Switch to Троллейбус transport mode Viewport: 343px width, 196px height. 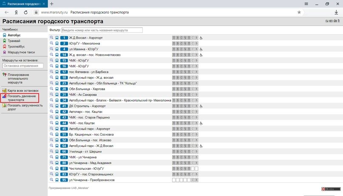16,47
